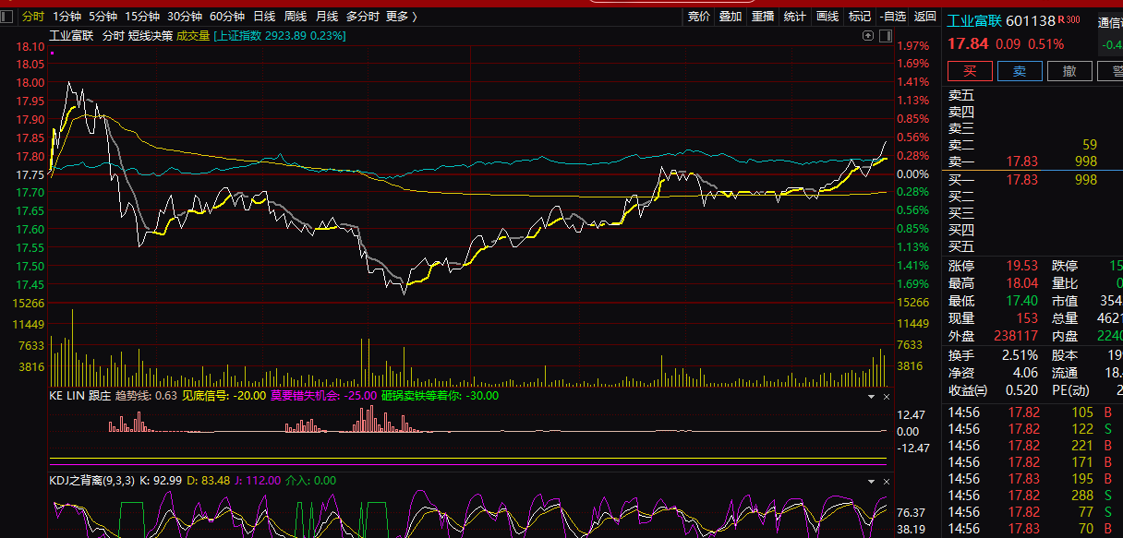Open the 月线 monthly chart

tap(327, 17)
